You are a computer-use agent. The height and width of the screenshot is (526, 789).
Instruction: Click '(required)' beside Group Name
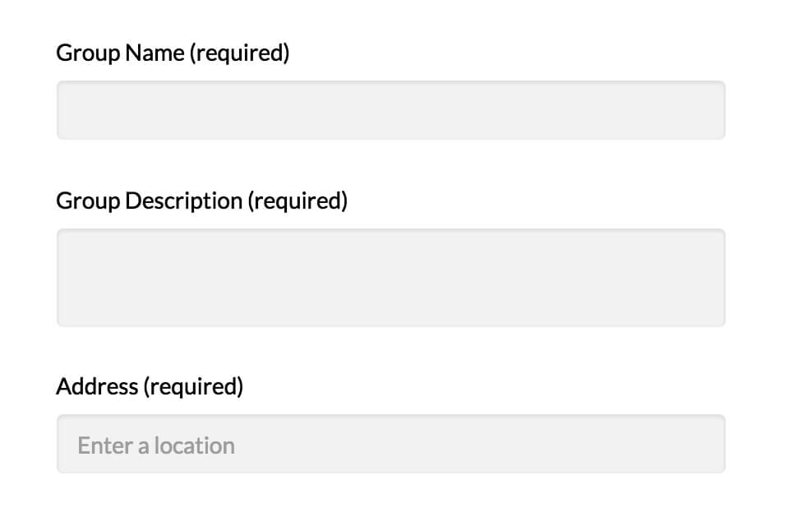pos(239,53)
